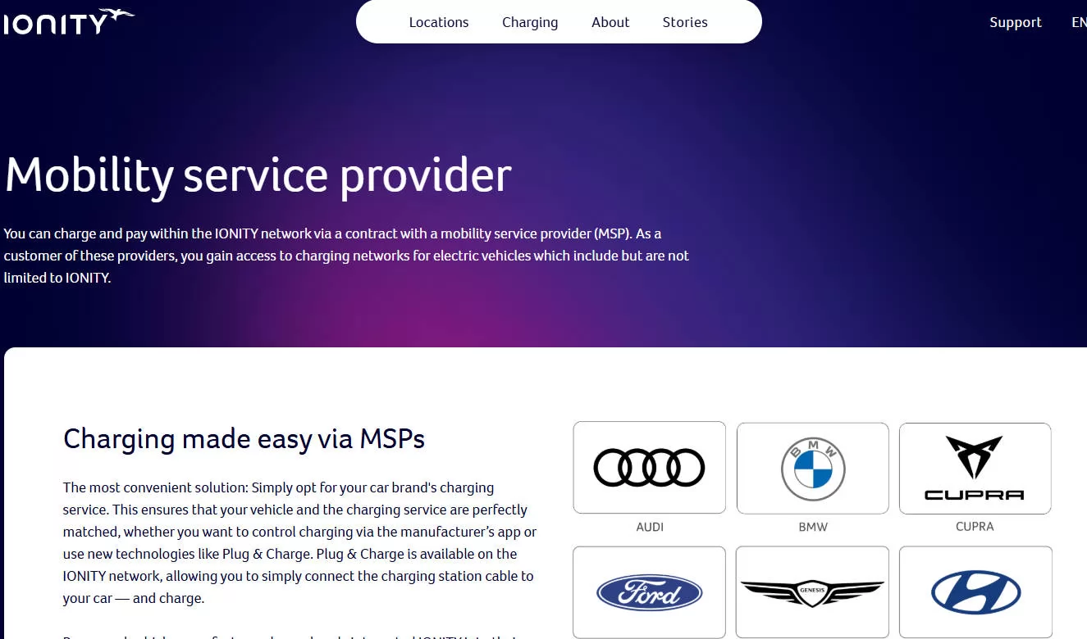Click the AUDI label under the logo
Viewport: 1087px width, 639px height.
point(650,527)
